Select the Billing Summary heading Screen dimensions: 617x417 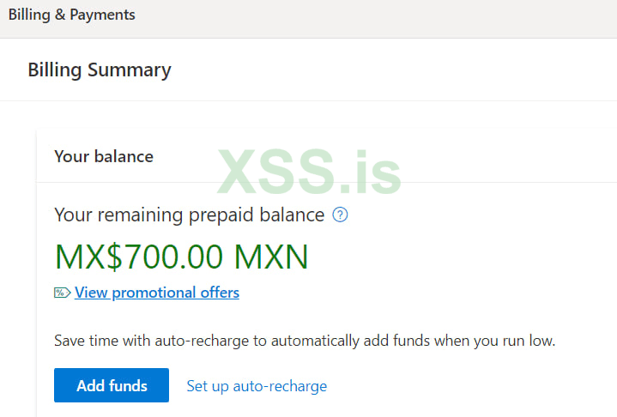point(100,69)
